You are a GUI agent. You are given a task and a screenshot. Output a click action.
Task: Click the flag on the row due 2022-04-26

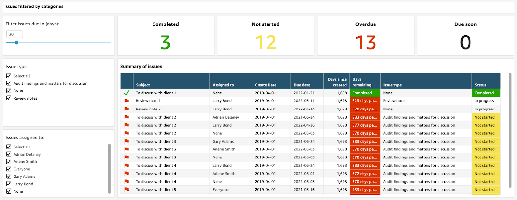coord(127,125)
